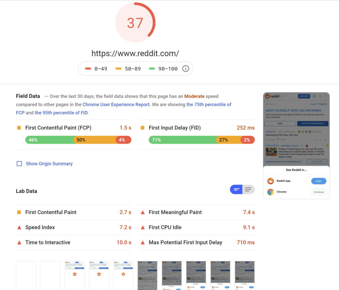
Task: Click the Open button for Reddit App
Action: 319,181
